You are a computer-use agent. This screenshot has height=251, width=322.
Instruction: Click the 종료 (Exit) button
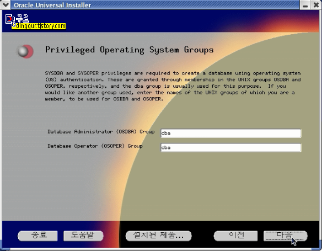(x=37, y=236)
